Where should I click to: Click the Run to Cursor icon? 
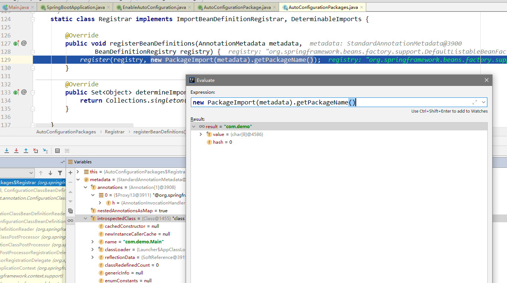[x=45, y=151]
